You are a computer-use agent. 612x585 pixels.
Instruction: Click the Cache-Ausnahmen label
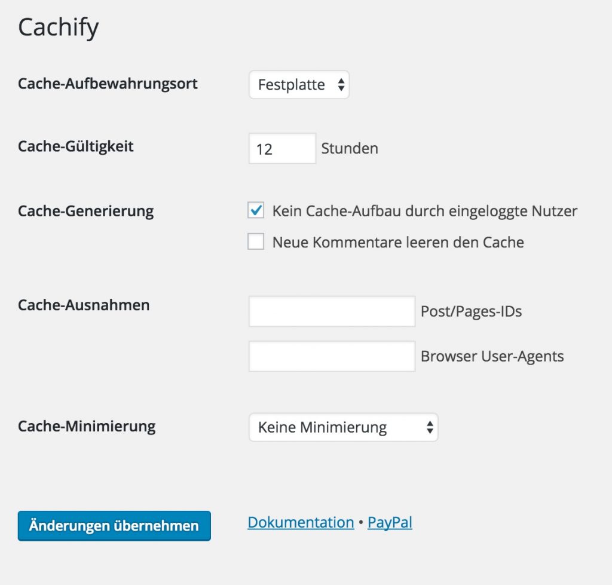(83, 305)
